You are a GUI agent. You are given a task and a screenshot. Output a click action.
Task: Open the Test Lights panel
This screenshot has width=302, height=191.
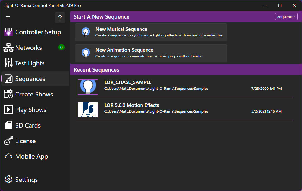click(9, 63)
